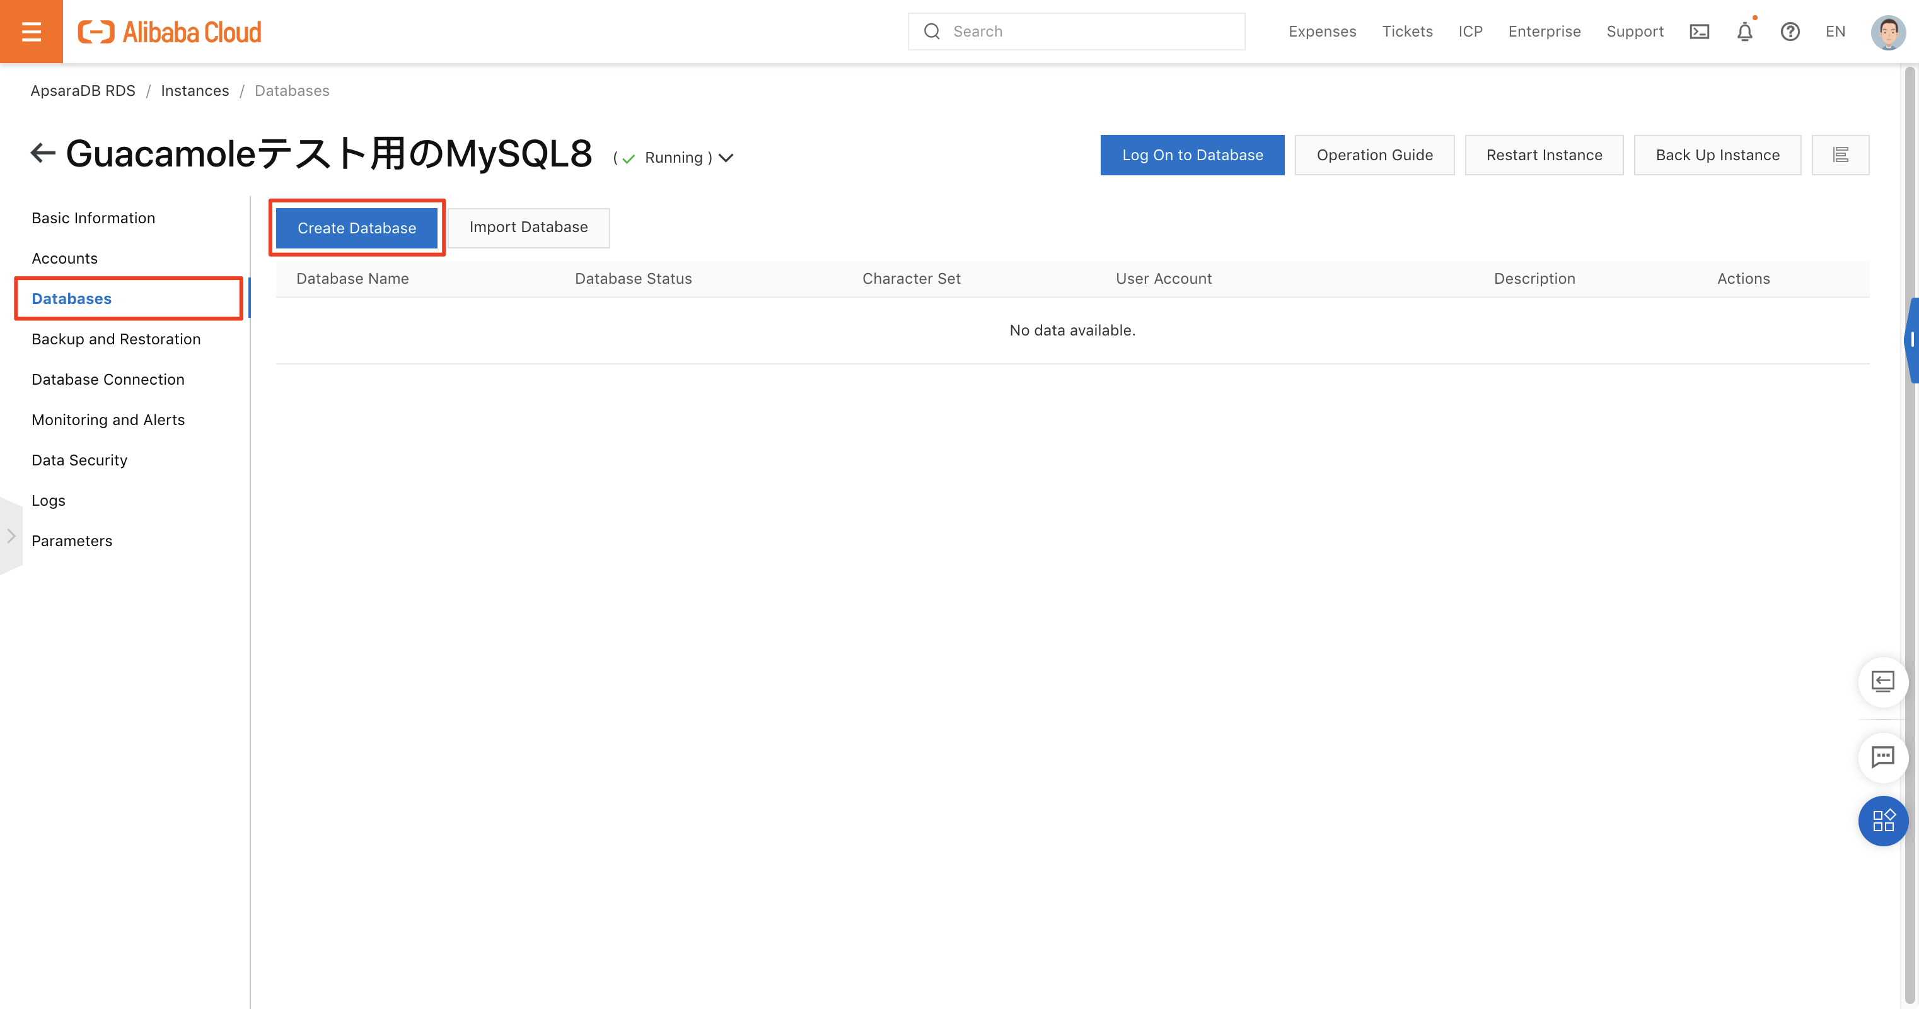Viewport: 1919px width, 1009px height.
Task: Click Restart Instance button
Action: (x=1543, y=155)
